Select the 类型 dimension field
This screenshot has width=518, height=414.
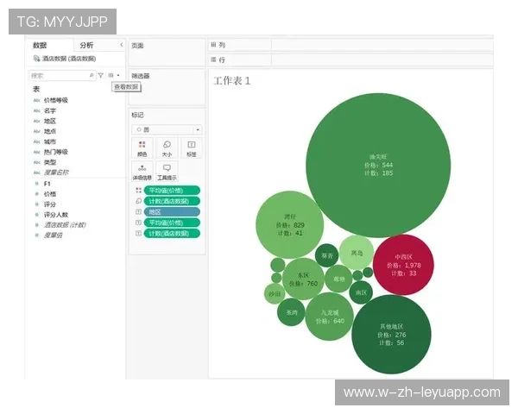tap(50, 162)
